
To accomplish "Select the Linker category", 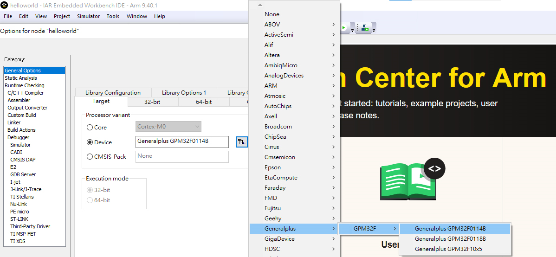I will click(14, 122).
